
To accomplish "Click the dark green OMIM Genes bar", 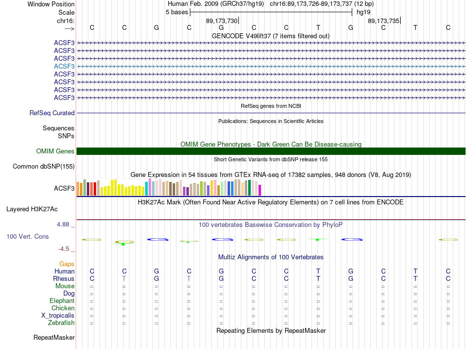I will click(x=271, y=151).
